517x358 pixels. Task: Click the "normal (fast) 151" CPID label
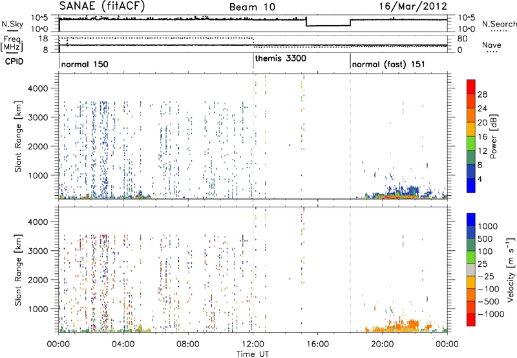click(x=388, y=64)
